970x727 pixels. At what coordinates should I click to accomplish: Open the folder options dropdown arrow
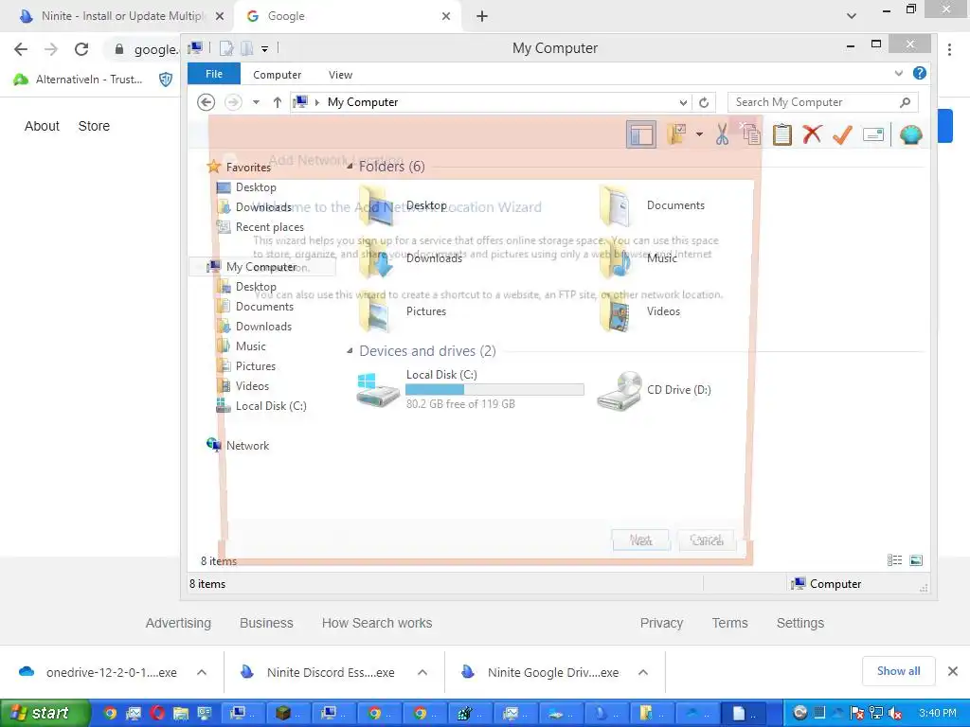pos(699,134)
